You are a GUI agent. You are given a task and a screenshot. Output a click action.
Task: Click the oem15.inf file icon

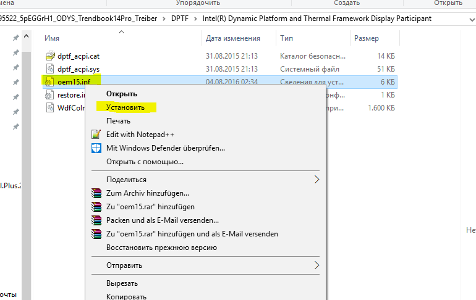coord(49,82)
